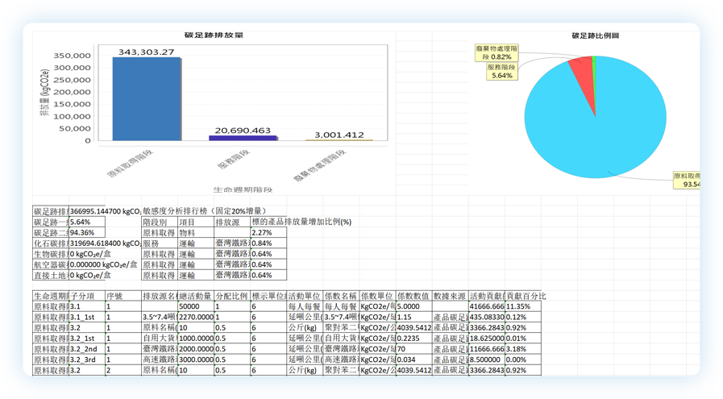Click the 20,690.463 bar data label
This screenshot has width=723, height=399.
pyautogui.click(x=243, y=130)
